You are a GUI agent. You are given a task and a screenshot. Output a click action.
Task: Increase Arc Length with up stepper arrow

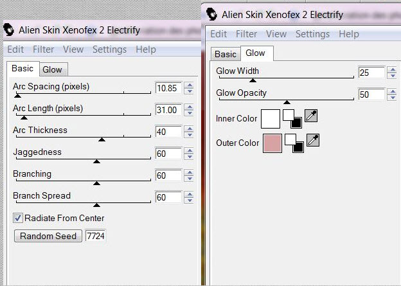tap(189, 107)
